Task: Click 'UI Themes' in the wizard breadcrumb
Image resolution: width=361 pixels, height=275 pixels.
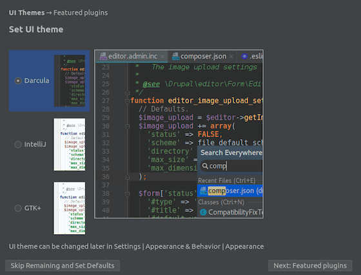Action: tap(26, 13)
